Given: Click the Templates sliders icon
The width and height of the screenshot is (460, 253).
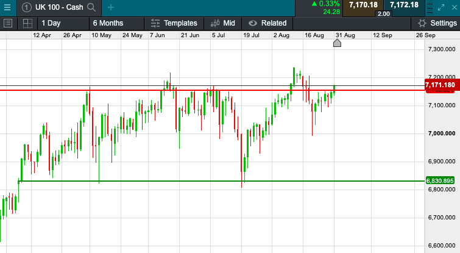Looking at the screenshot, I should coord(155,23).
